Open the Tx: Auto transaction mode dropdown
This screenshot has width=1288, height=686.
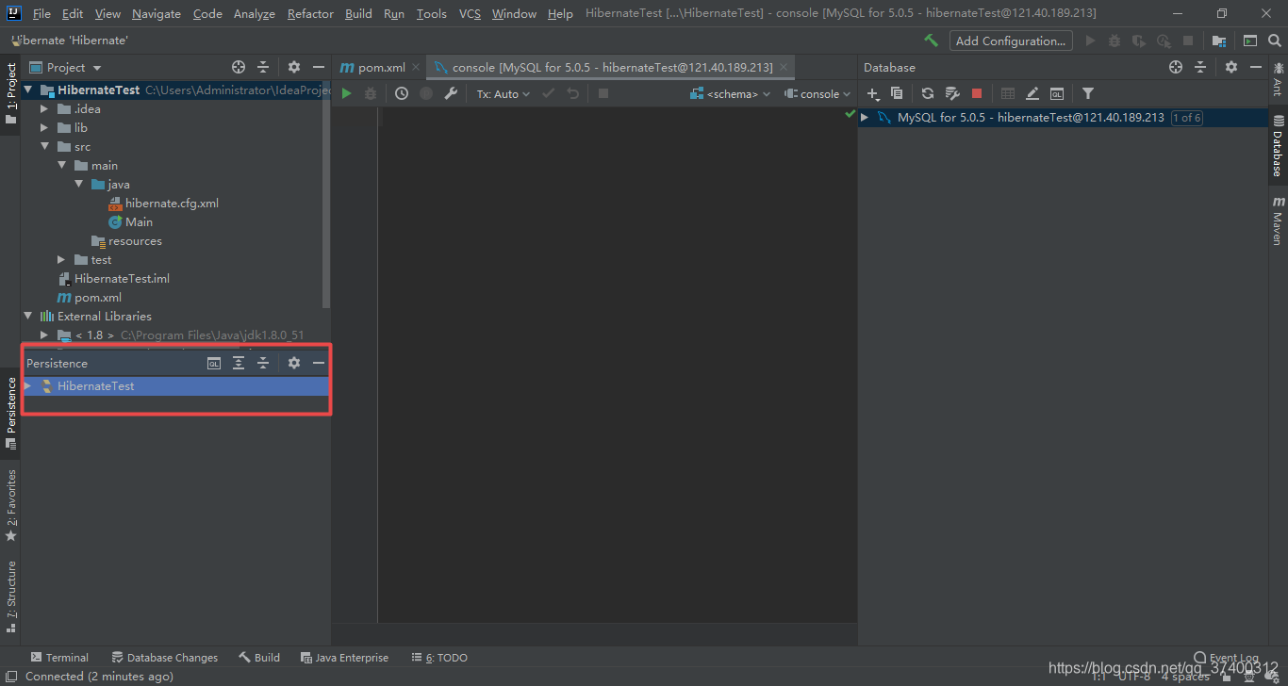click(x=503, y=94)
